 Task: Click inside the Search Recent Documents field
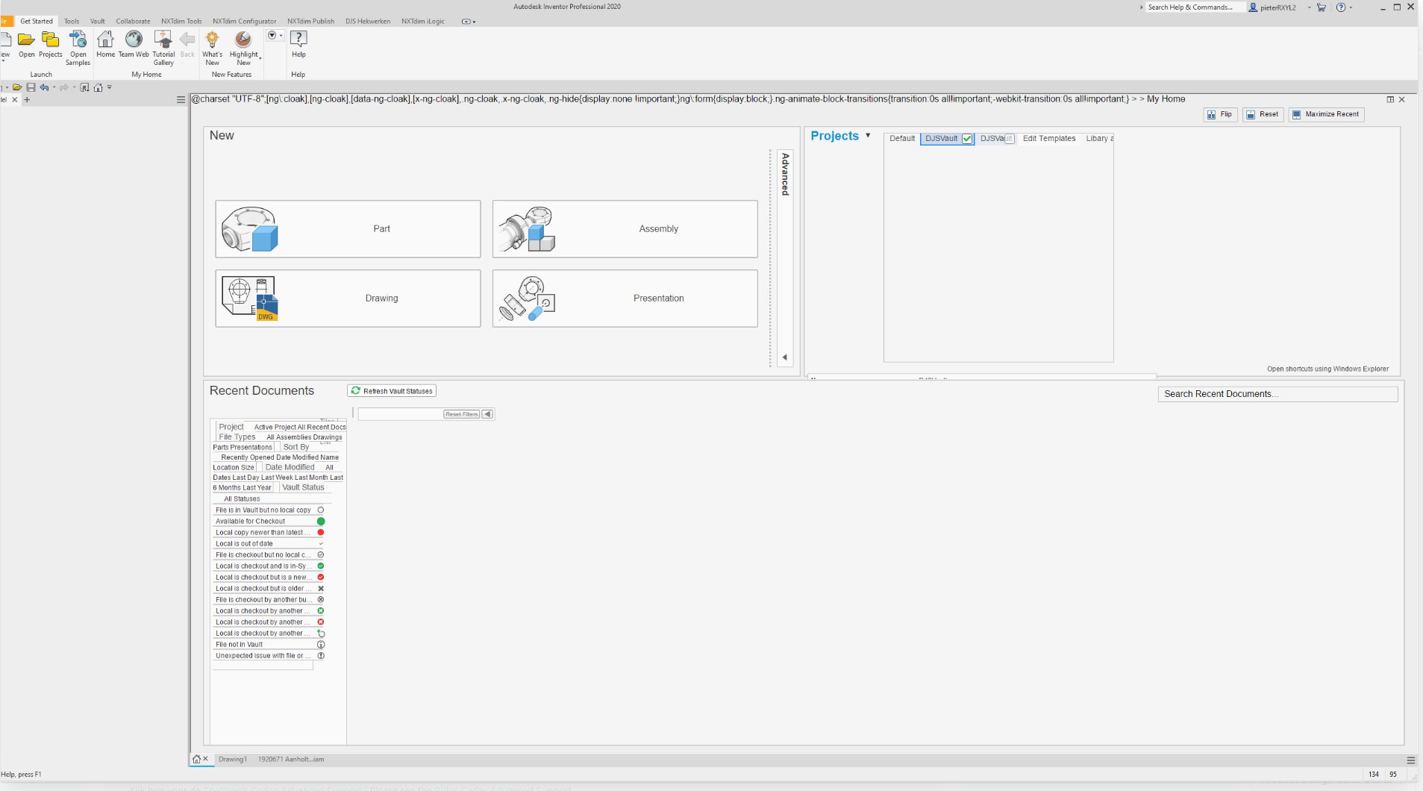click(x=1276, y=393)
